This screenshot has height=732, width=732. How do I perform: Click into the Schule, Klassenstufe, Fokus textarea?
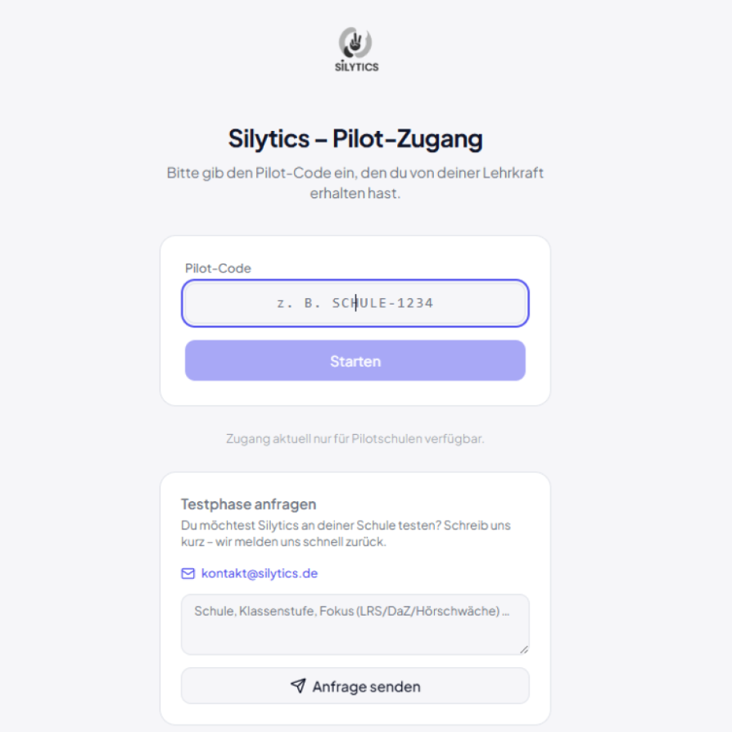354,624
